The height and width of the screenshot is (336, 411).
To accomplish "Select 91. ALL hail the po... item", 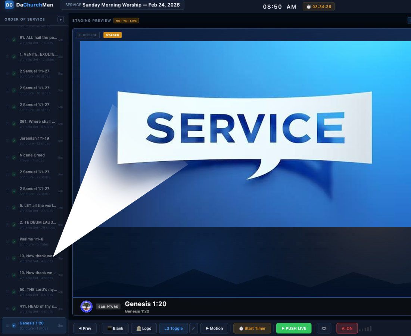I will coord(34,40).
